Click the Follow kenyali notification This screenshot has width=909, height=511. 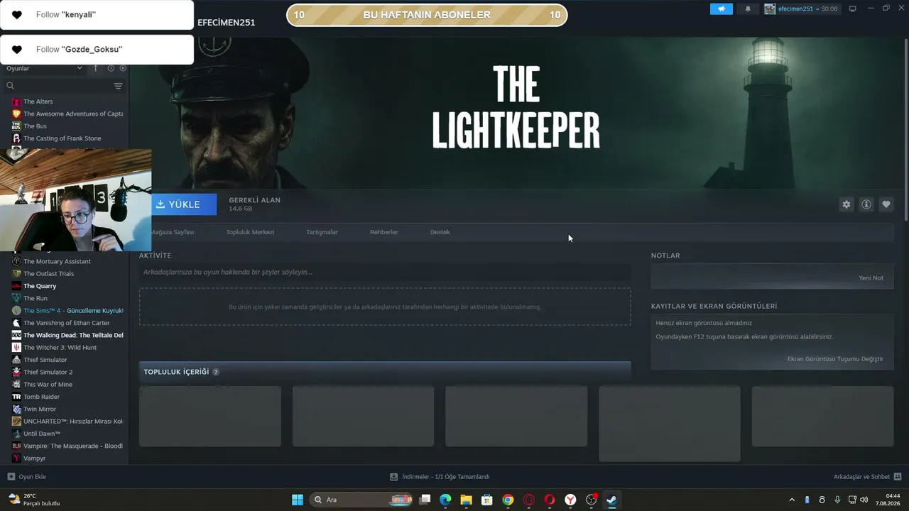pyautogui.click(x=97, y=15)
